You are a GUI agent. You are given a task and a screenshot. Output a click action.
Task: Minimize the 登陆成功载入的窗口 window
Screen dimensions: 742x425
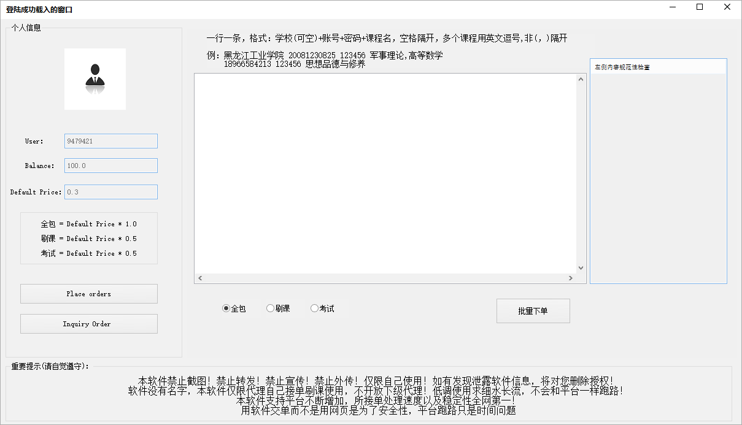pyautogui.click(x=671, y=7)
